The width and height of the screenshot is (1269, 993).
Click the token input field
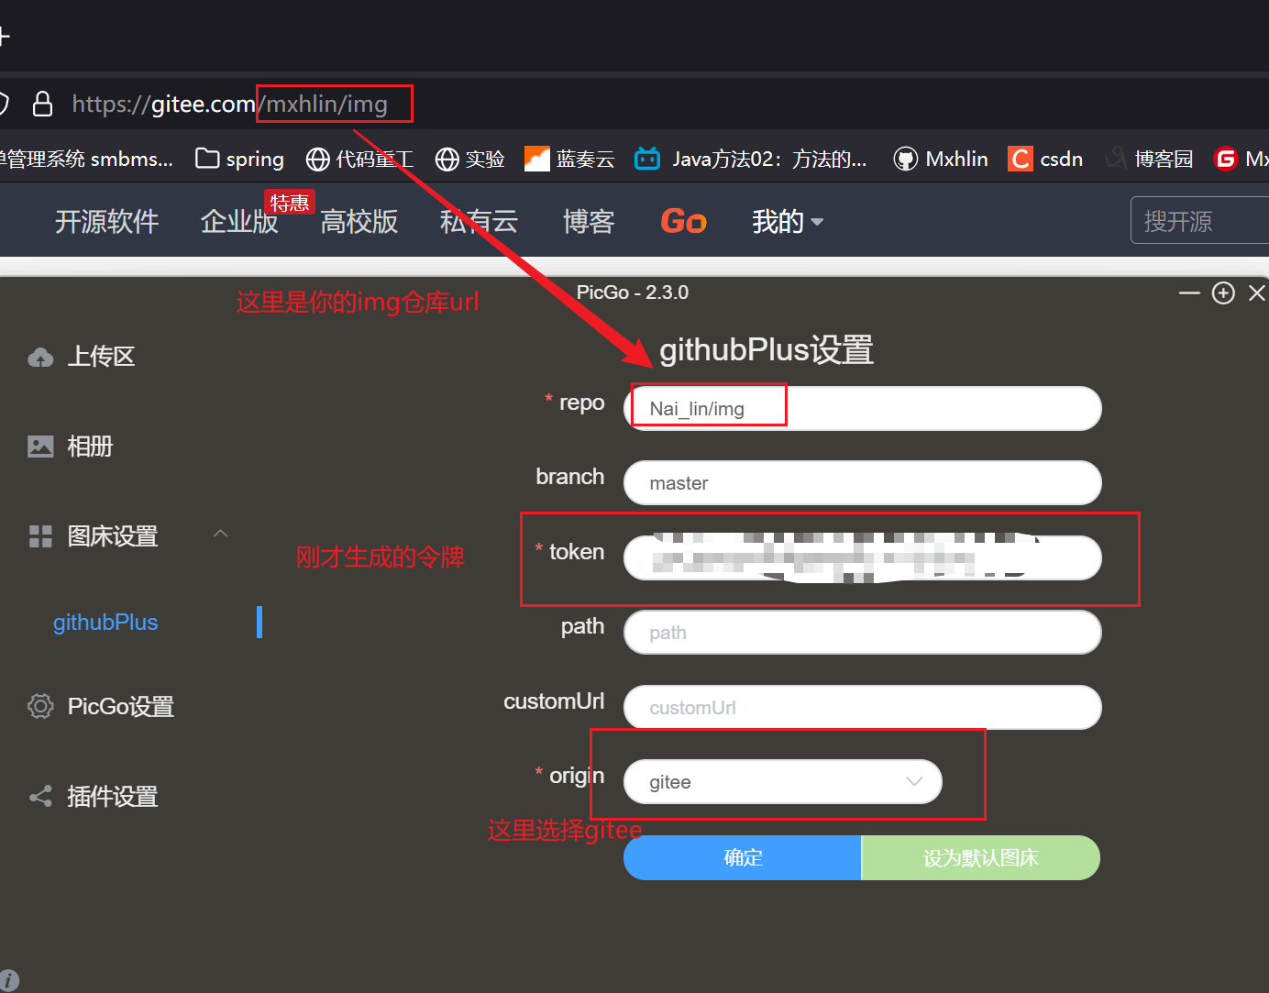pyautogui.click(x=862, y=557)
